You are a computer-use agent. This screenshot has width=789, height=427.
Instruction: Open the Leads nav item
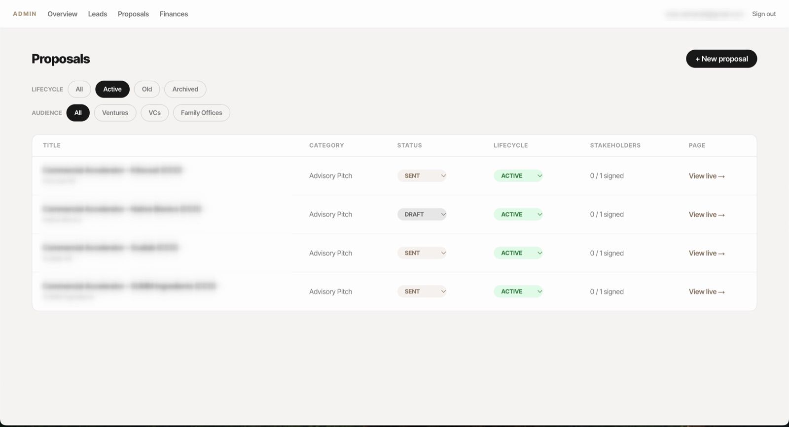tap(98, 14)
